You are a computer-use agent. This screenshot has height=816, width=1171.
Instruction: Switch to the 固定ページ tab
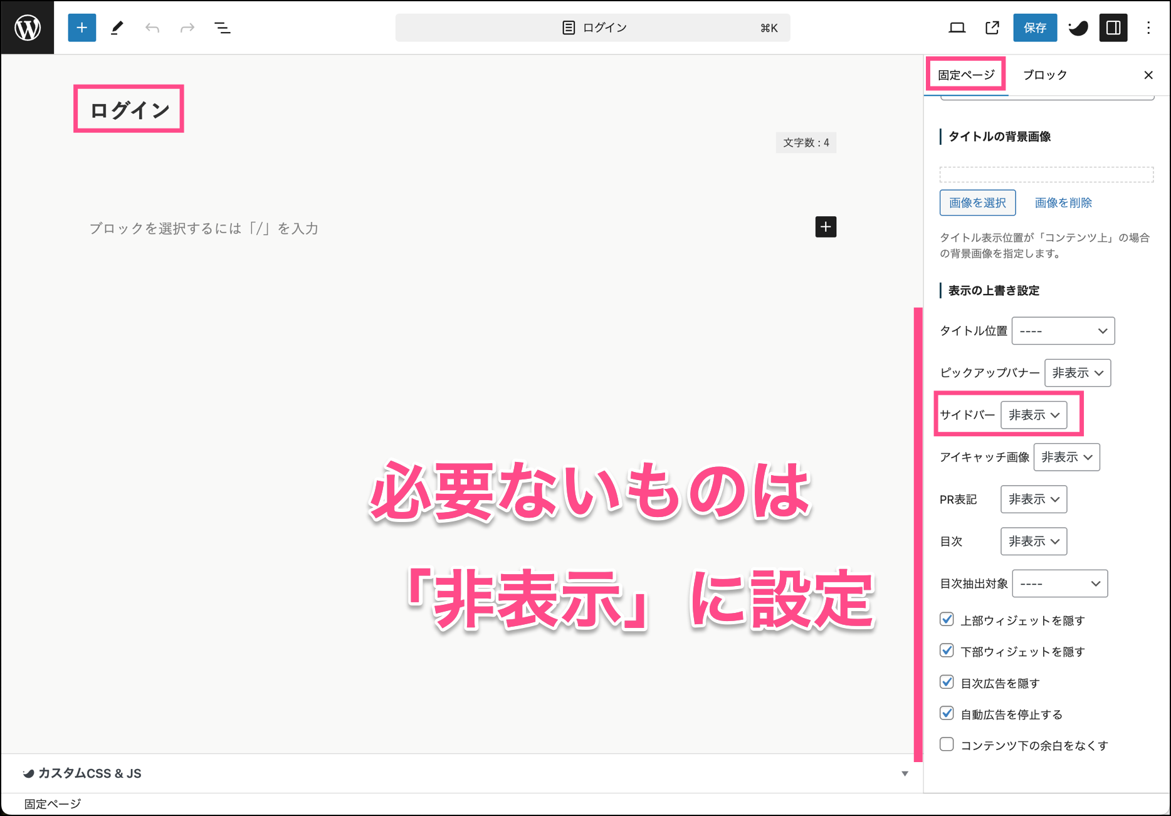click(966, 75)
